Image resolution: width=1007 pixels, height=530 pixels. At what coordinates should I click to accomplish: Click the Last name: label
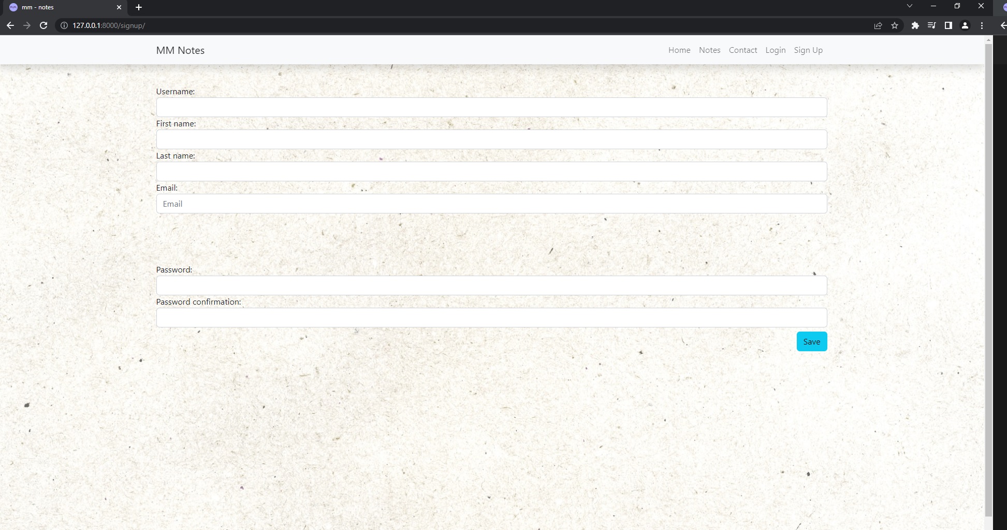[176, 156]
